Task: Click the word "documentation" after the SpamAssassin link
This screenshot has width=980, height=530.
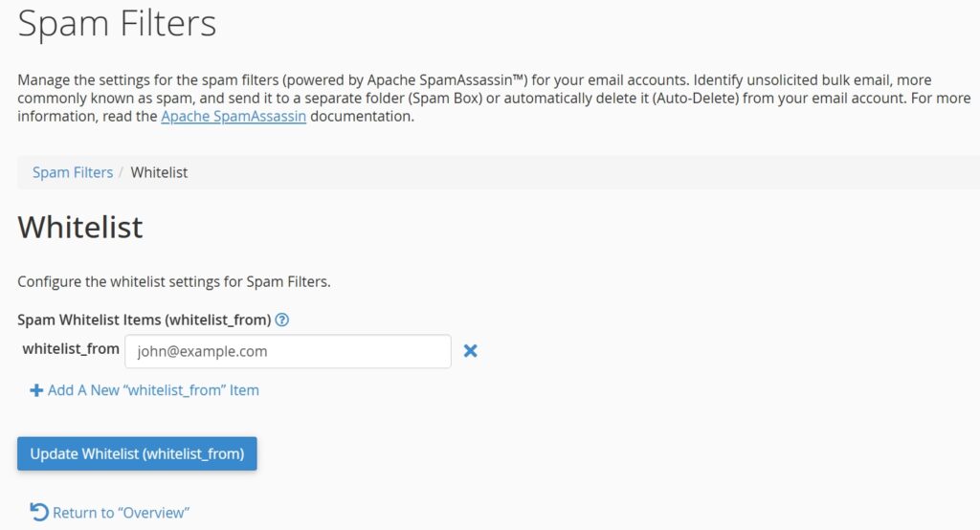Action: [362, 117]
